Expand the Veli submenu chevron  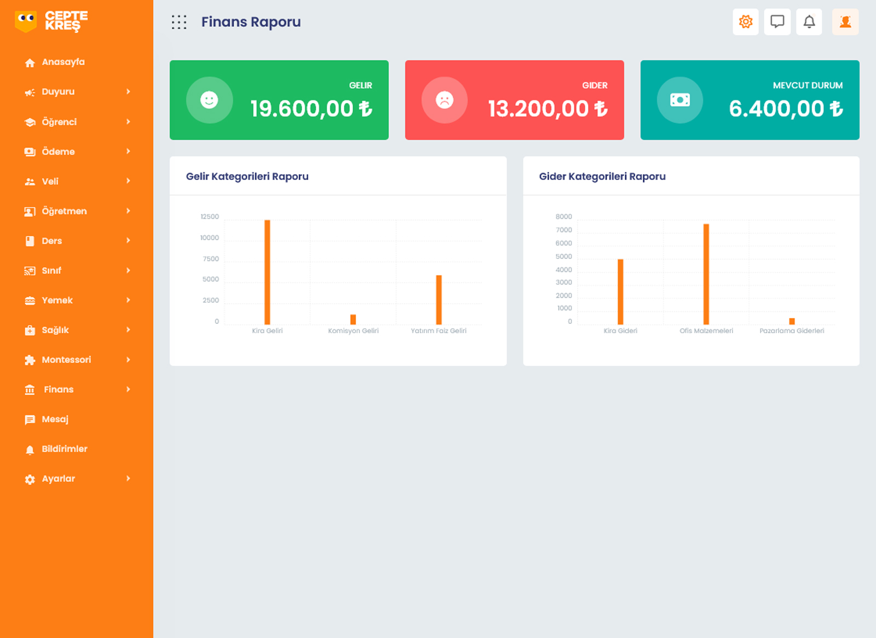coord(128,181)
